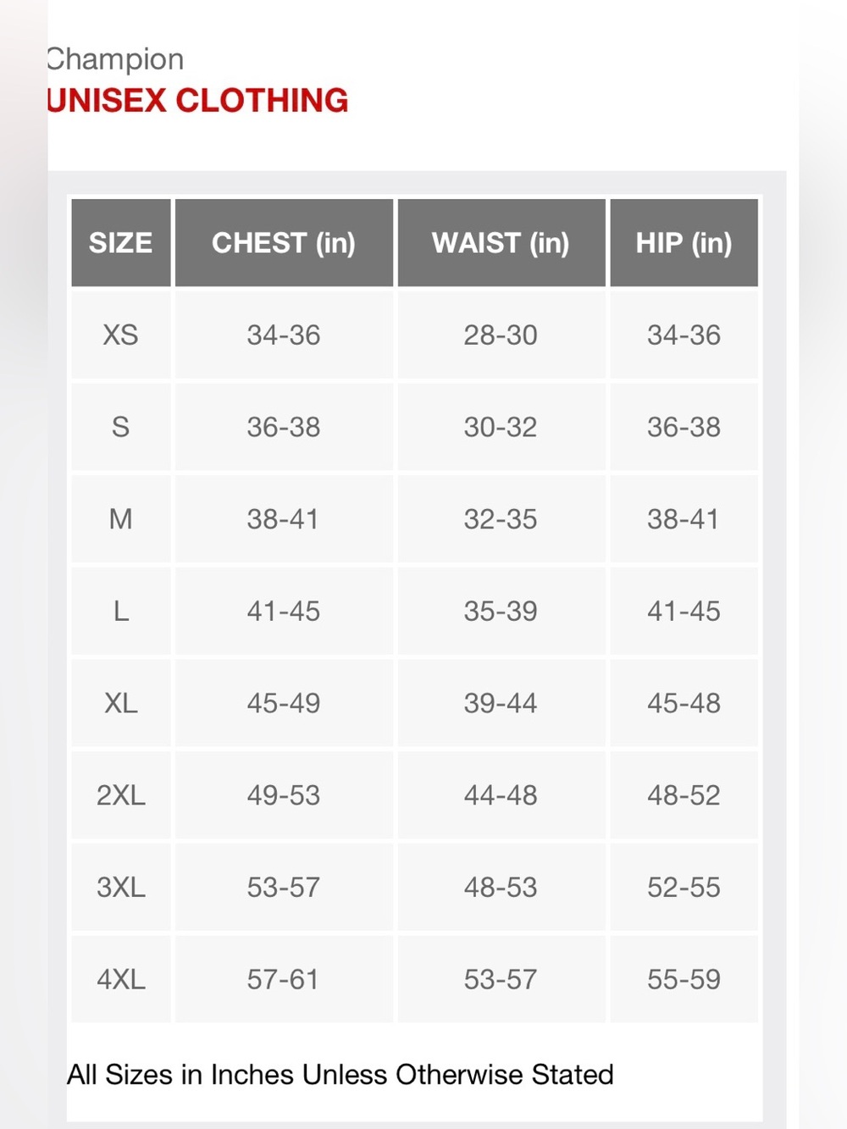
Task: Click the 53-57 waist value for 4XL
Action: coord(500,980)
